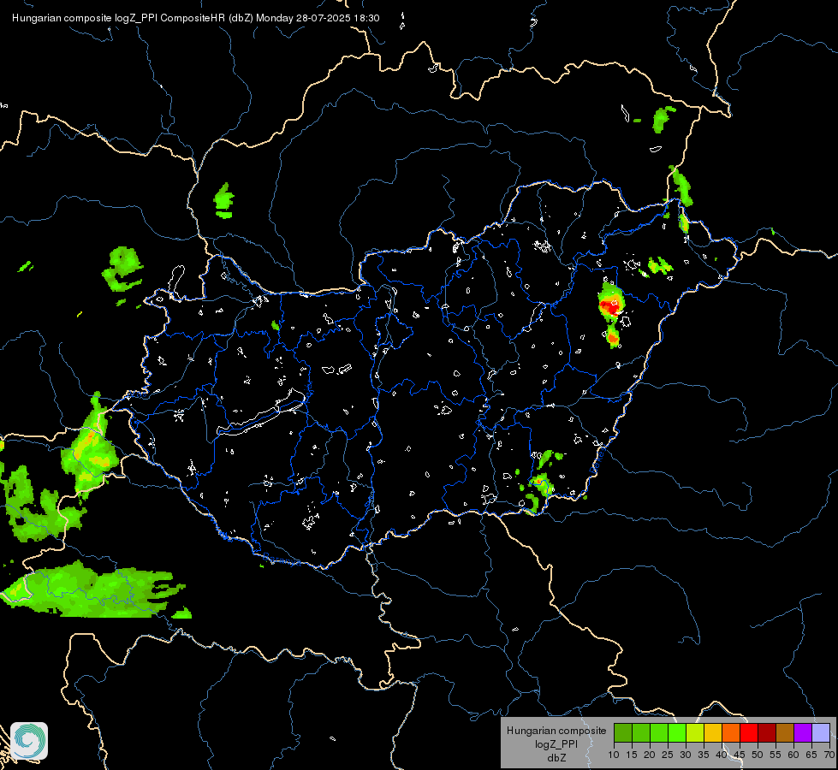Click the spiral weather service logo
This screenshot has height=770, width=838.
(x=29, y=740)
